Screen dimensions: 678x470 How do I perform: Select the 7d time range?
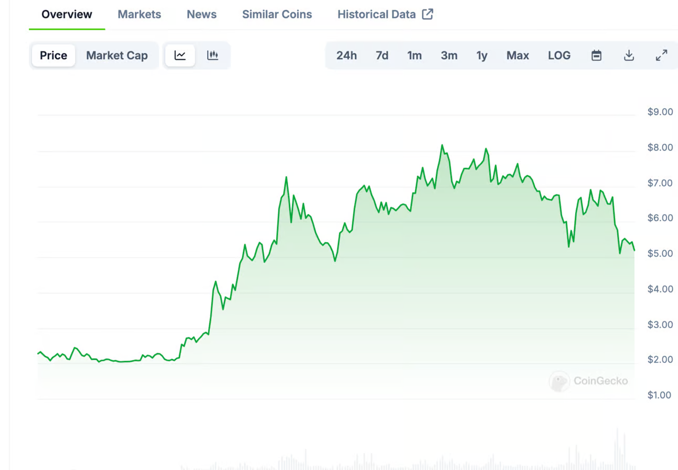pyautogui.click(x=382, y=56)
